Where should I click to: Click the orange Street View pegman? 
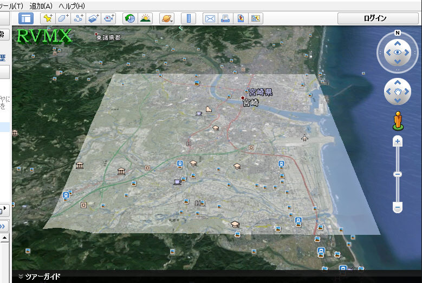pyautogui.click(x=398, y=120)
